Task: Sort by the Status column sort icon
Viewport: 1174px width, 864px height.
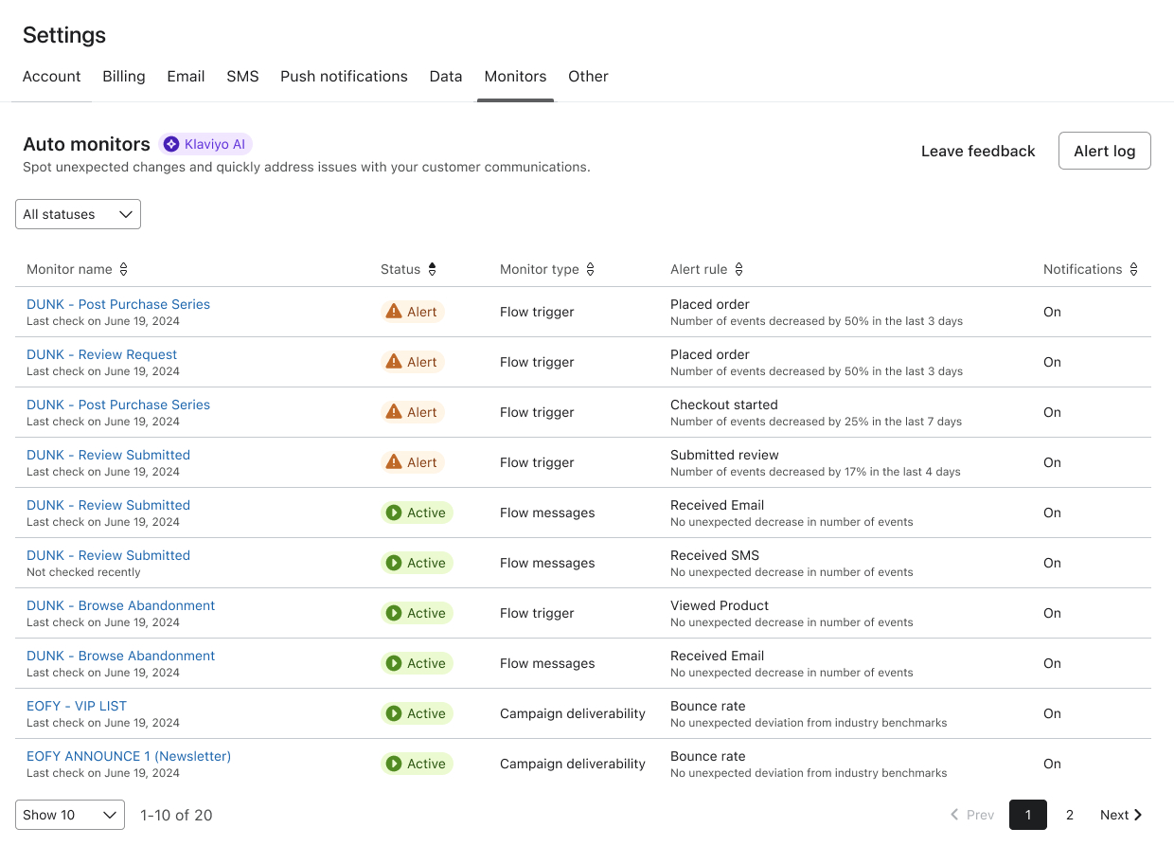Action: (432, 269)
